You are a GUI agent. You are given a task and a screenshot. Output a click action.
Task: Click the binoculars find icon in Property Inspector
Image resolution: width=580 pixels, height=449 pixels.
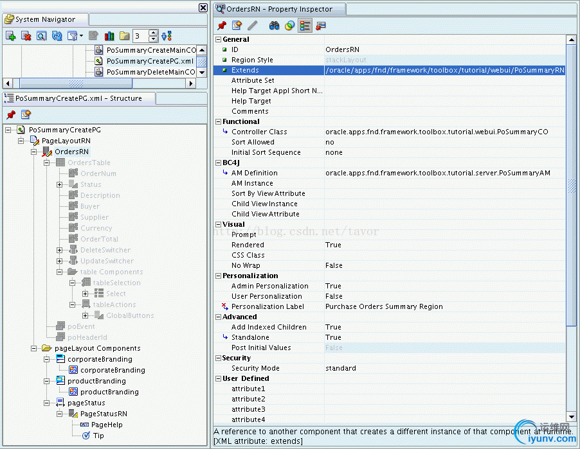(274, 26)
